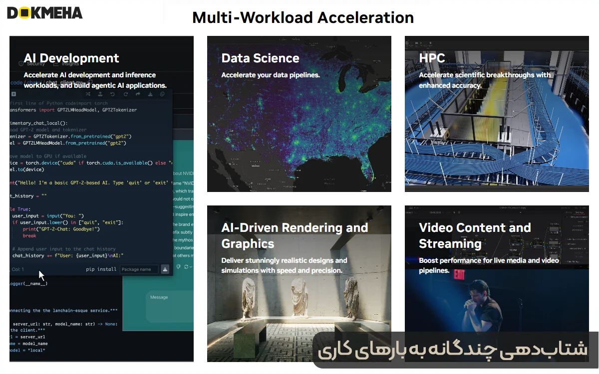The width and height of the screenshot is (599, 374).
Task: Open the AI-Driven Rendering and Graphics card
Action: coord(299,283)
